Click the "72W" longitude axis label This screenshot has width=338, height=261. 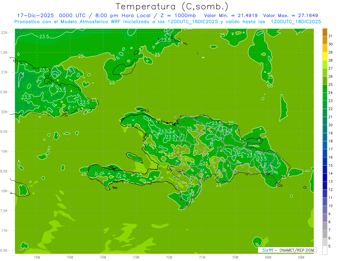[x=169, y=257]
